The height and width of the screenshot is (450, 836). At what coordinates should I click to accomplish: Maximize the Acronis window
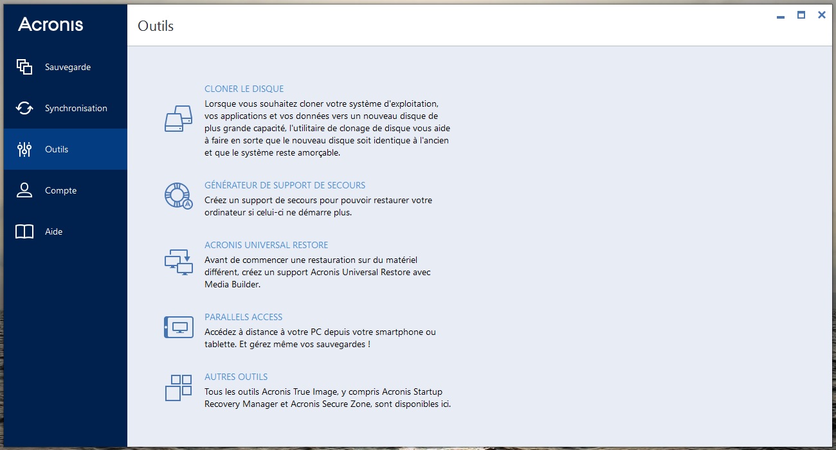(x=801, y=15)
